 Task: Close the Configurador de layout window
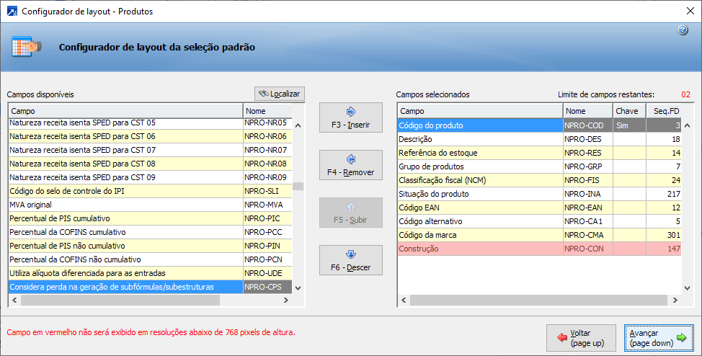click(x=690, y=12)
